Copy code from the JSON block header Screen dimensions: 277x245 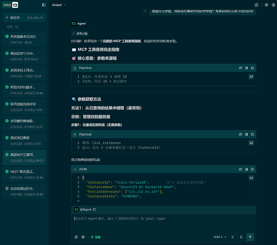point(240,169)
